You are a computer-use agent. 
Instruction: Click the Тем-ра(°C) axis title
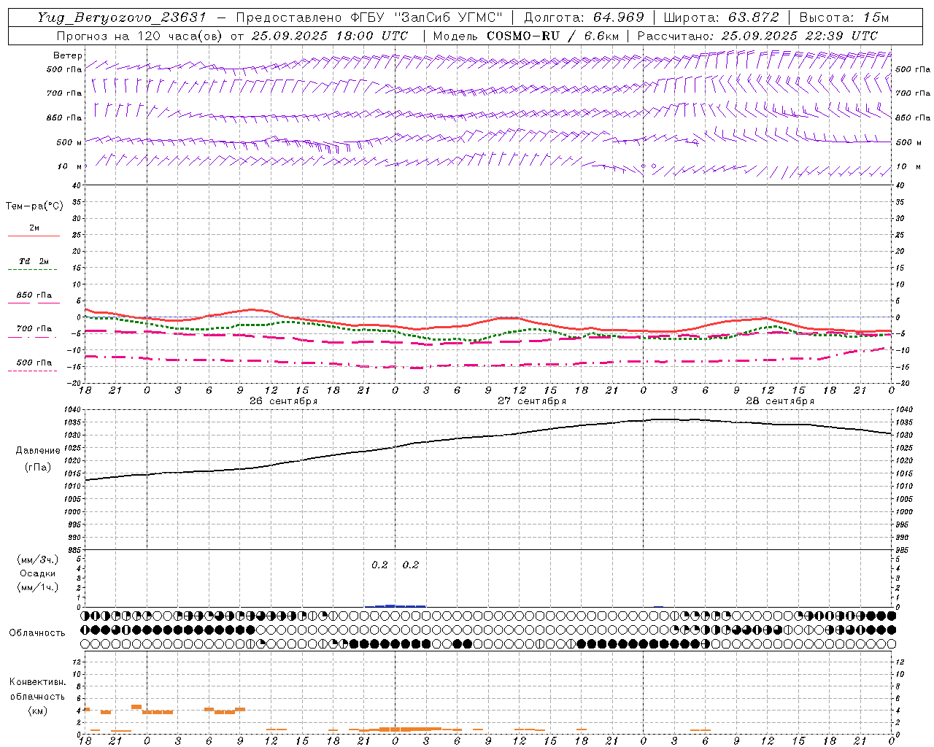(x=34, y=206)
